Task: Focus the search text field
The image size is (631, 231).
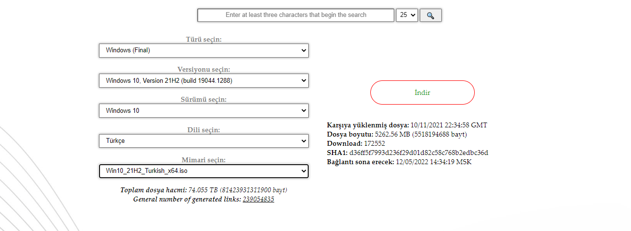Action: [296, 15]
